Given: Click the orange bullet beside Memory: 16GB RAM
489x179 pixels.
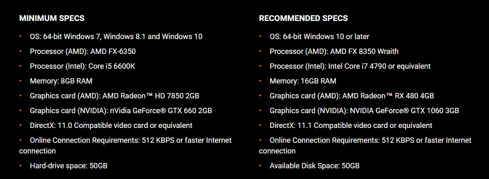Looking at the screenshot, I should click(261, 81).
